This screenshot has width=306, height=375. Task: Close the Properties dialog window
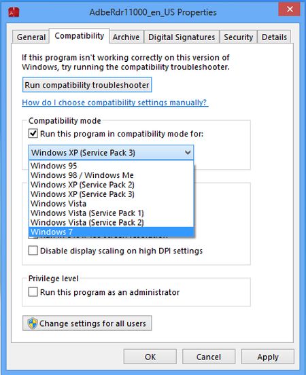tap(290, 9)
